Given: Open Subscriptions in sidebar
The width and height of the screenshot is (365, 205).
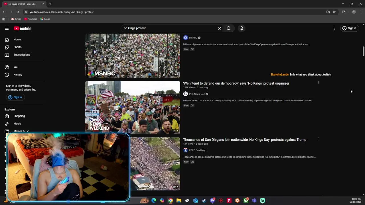Looking at the screenshot, I should pos(22,55).
